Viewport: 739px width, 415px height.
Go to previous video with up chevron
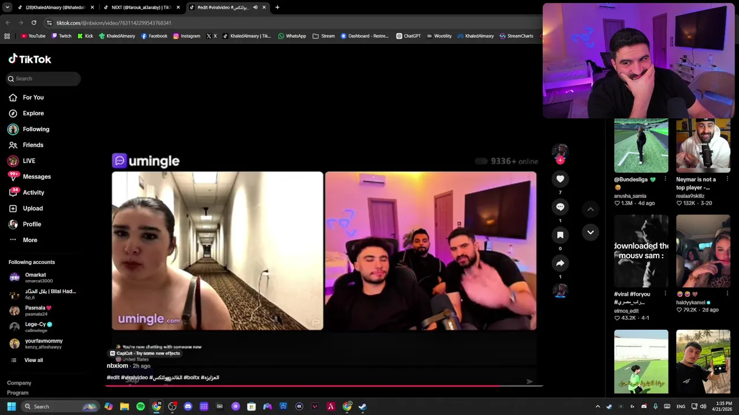click(590, 209)
